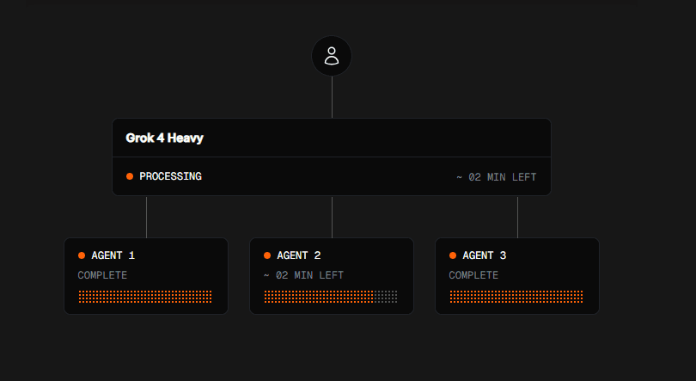Click the orange PROCESSING status dot
696x381 pixels.
(130, 176)
